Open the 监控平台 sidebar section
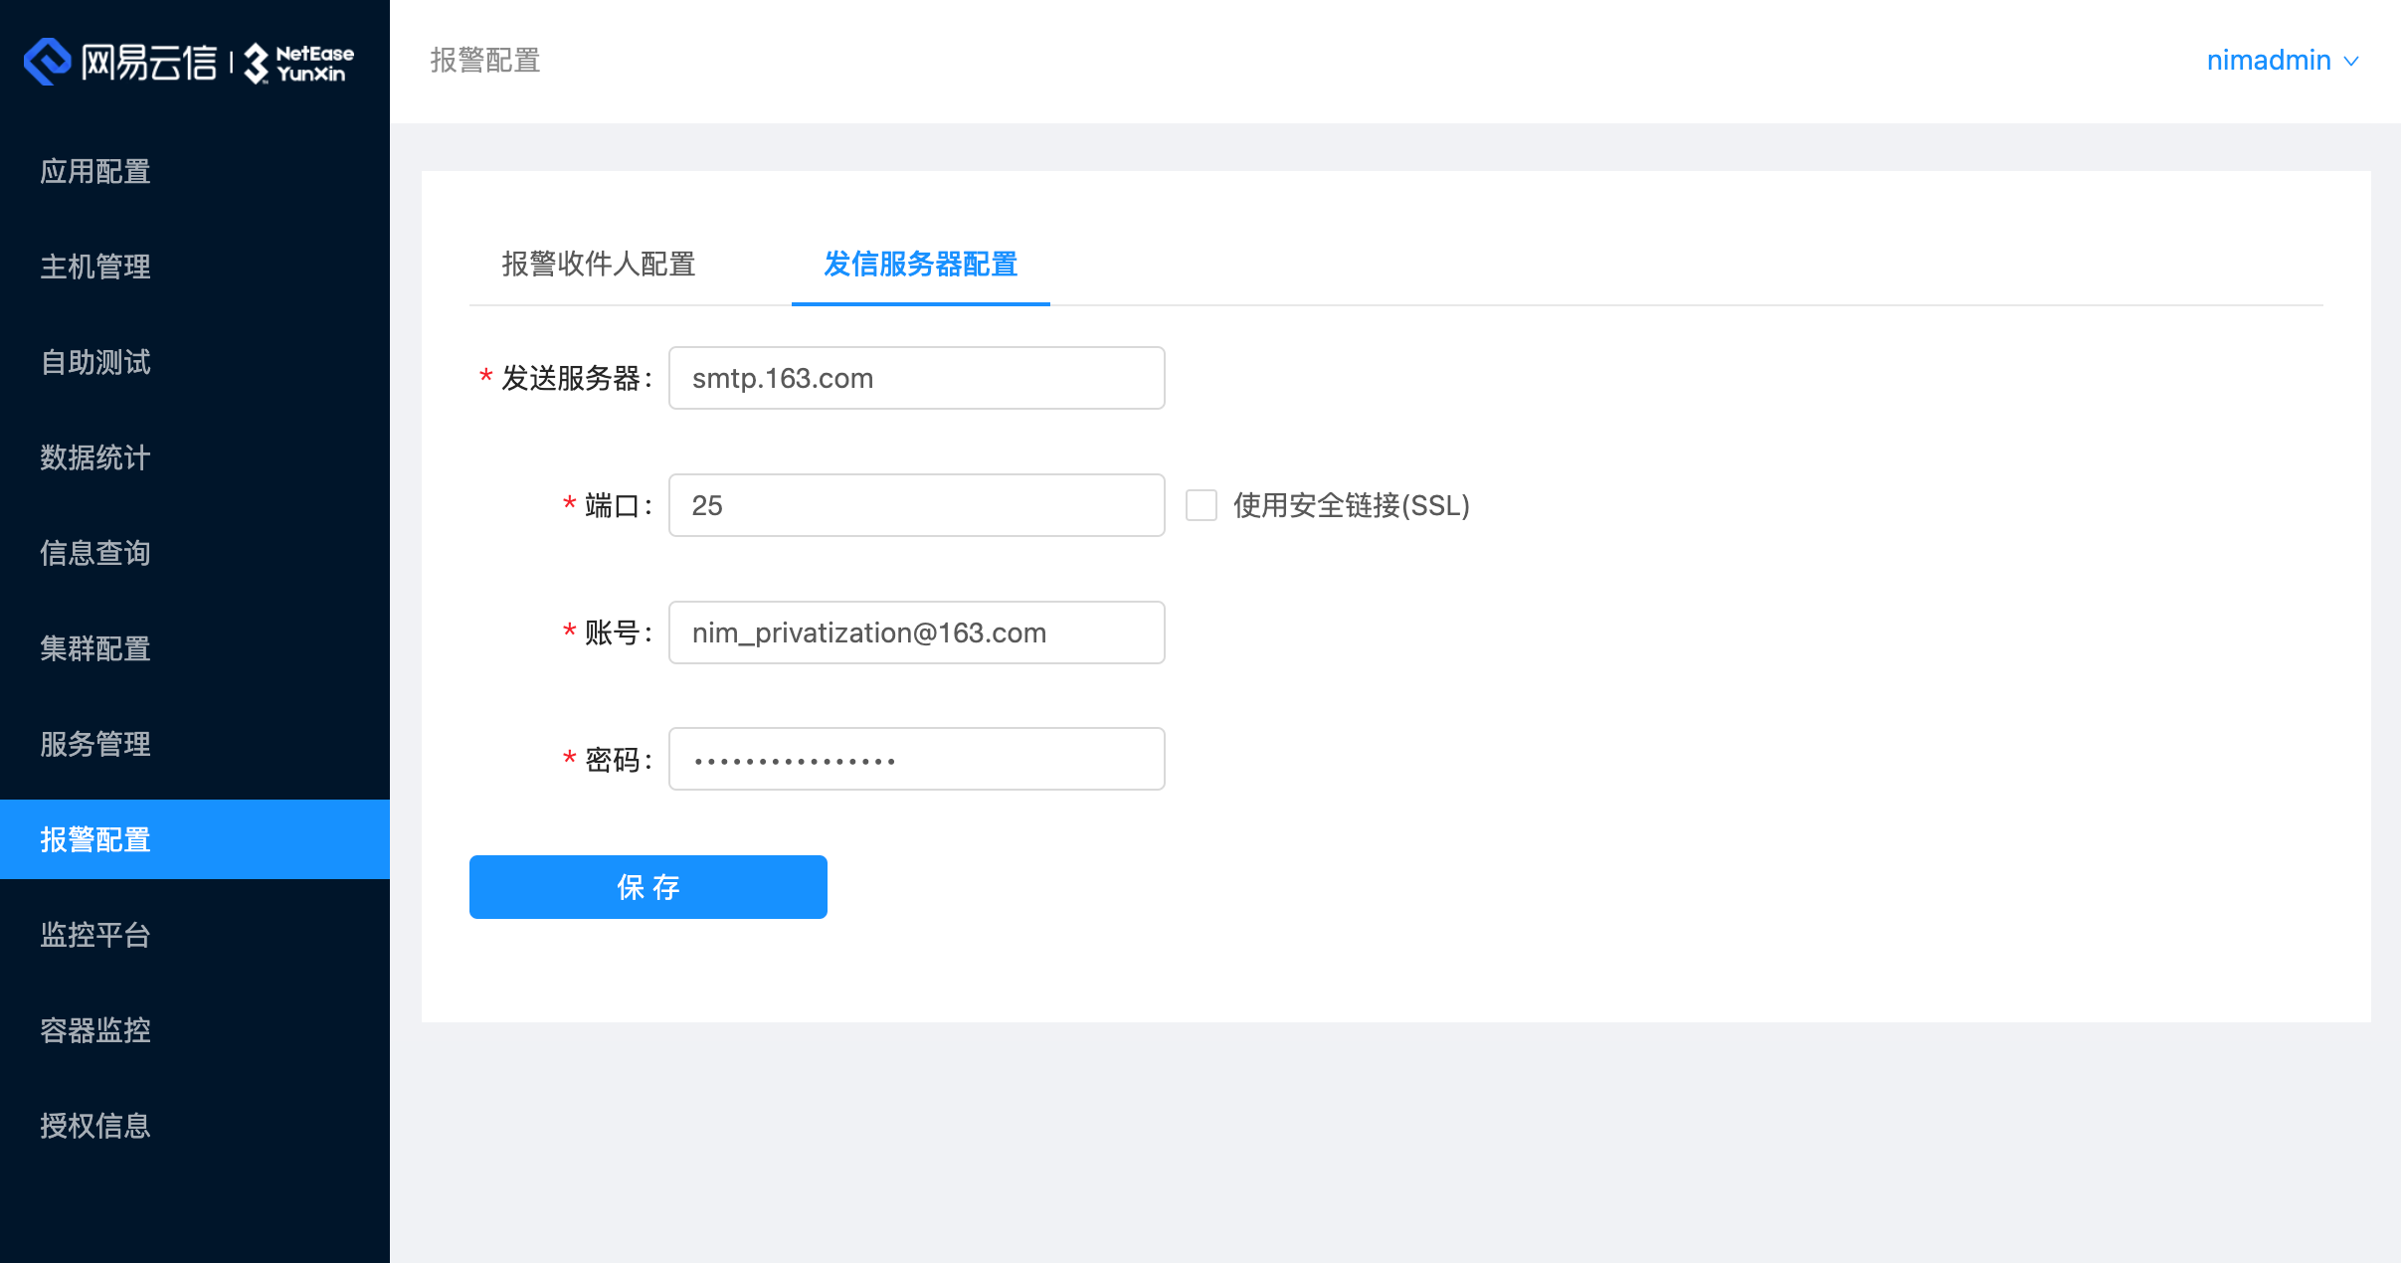 click(95, 935)
